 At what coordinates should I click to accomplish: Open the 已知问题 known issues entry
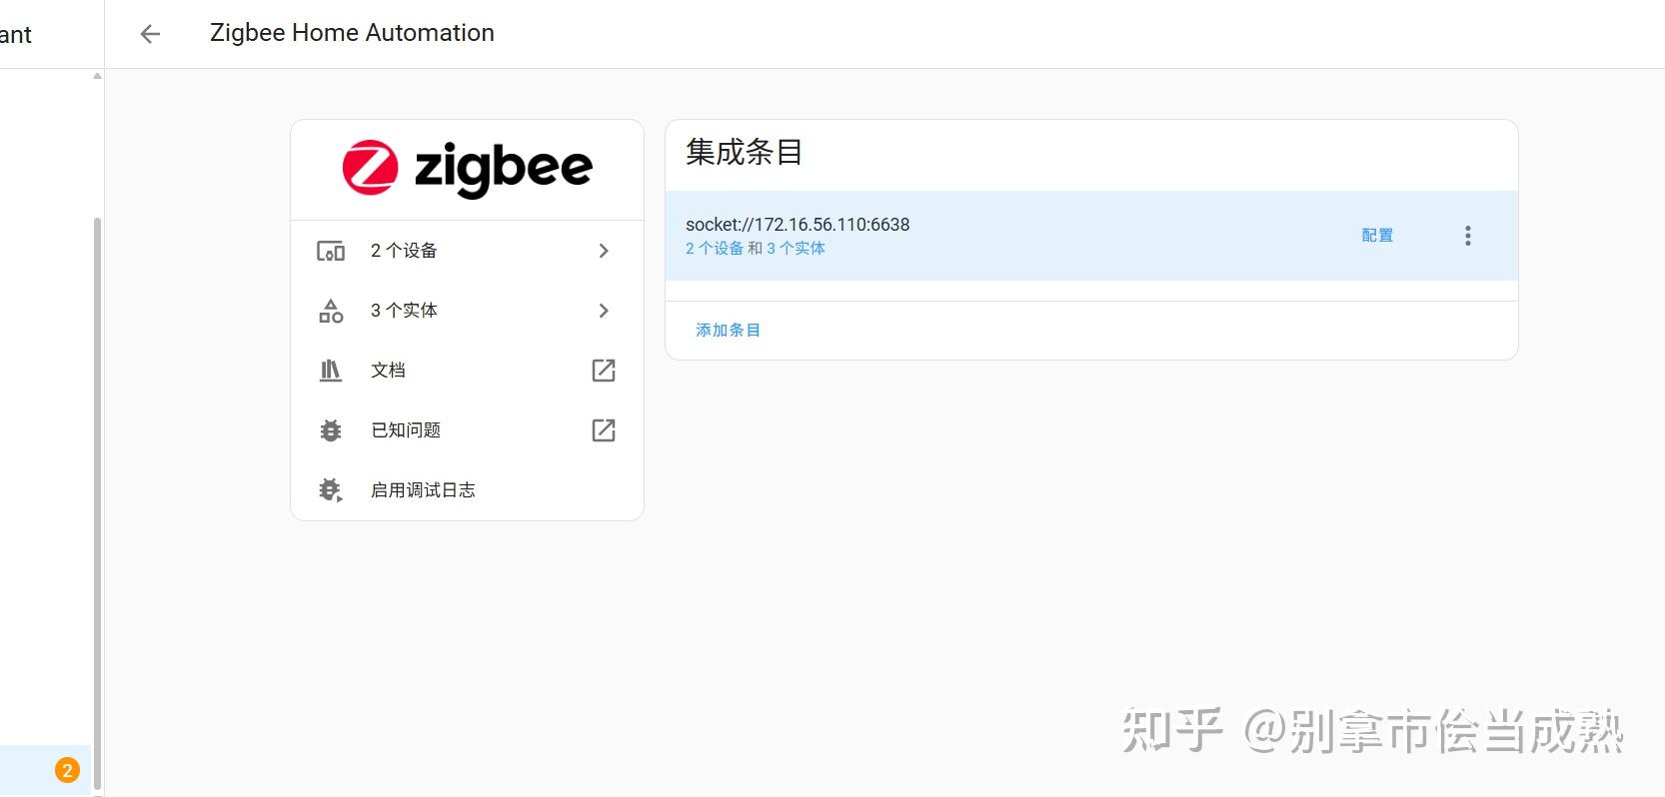click(x=467, y=430)
